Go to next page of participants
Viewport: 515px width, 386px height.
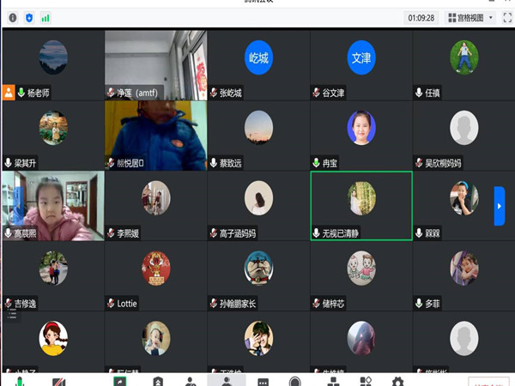[500, 206]
